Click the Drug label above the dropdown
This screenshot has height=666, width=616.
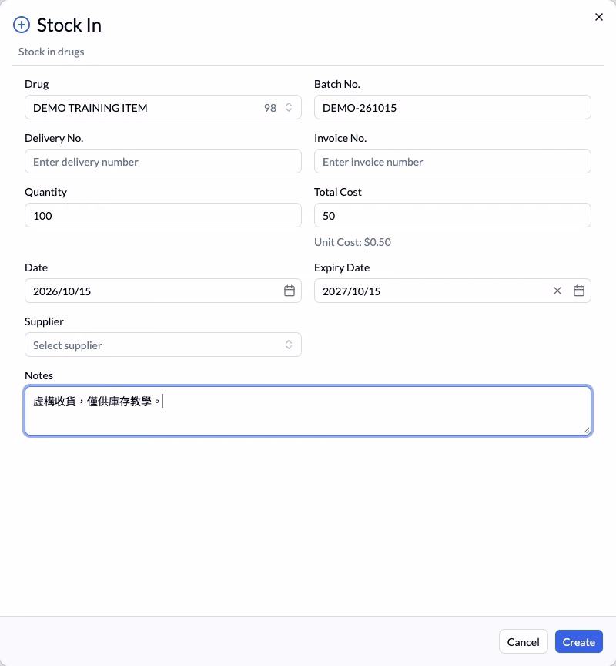point(36,84)
